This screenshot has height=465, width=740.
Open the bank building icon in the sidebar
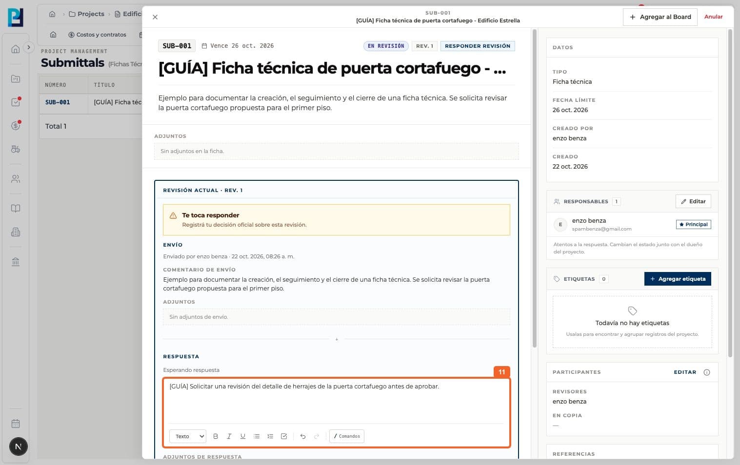[x=16, y=262]
